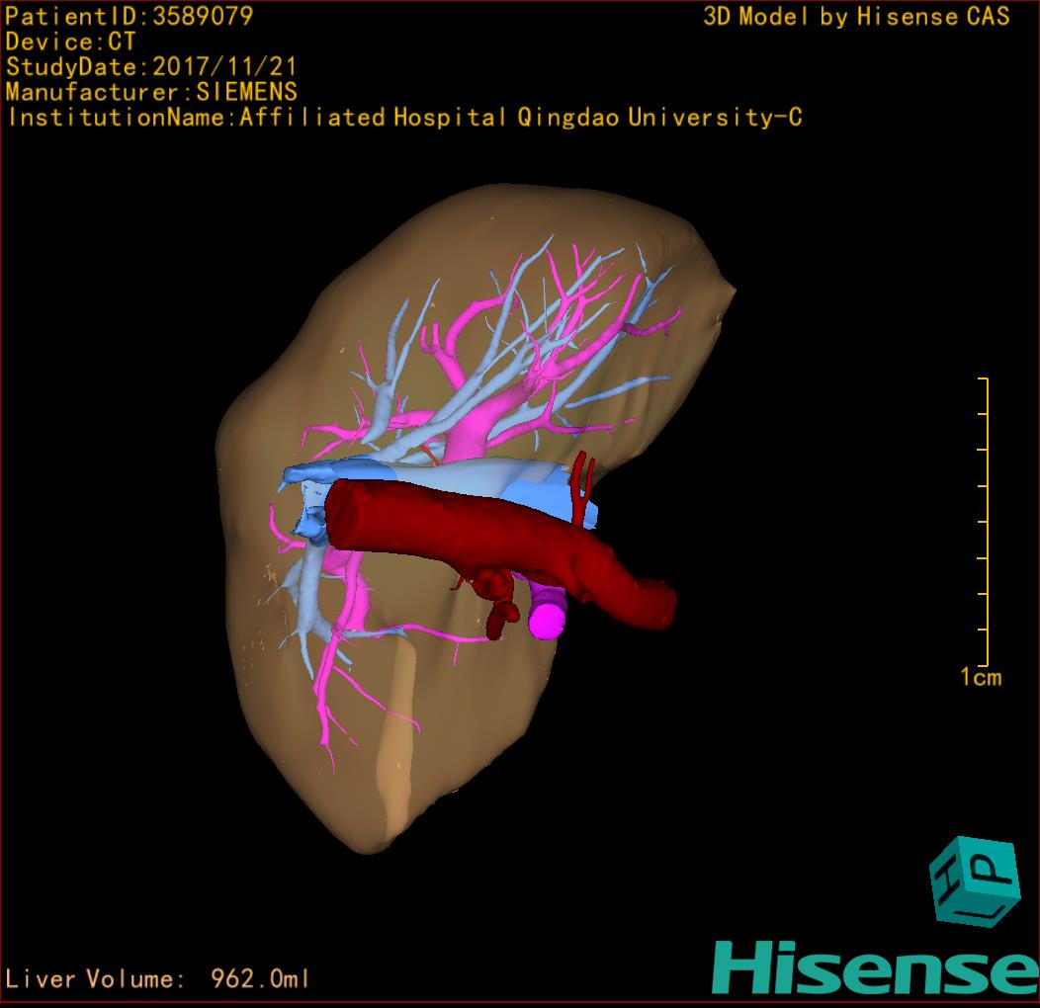The height and width of the screenshot is (1008, 1040).
Task: Click the 1cm scale label
Action: (x=981, y=677)
